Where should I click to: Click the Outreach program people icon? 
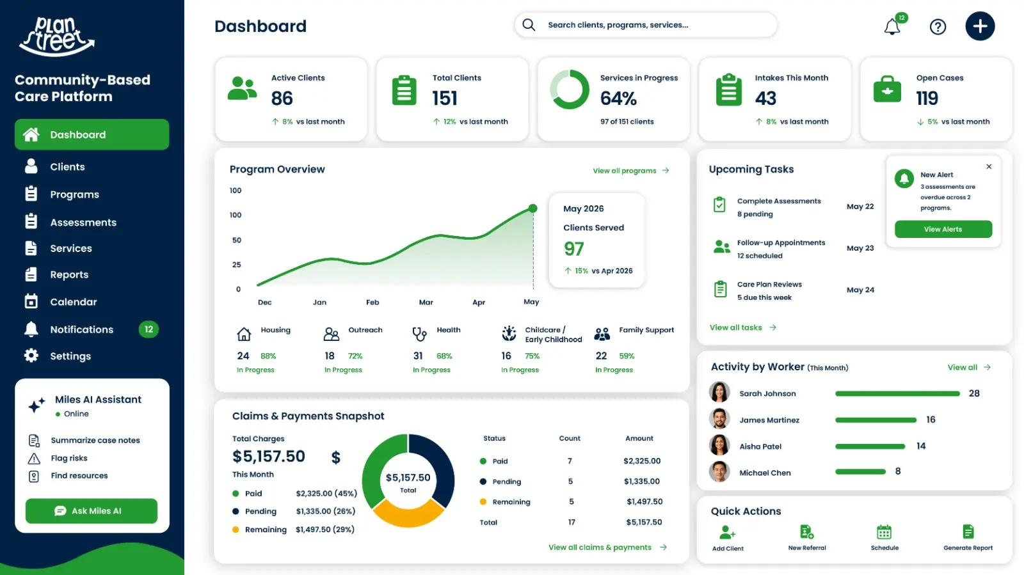331,334
